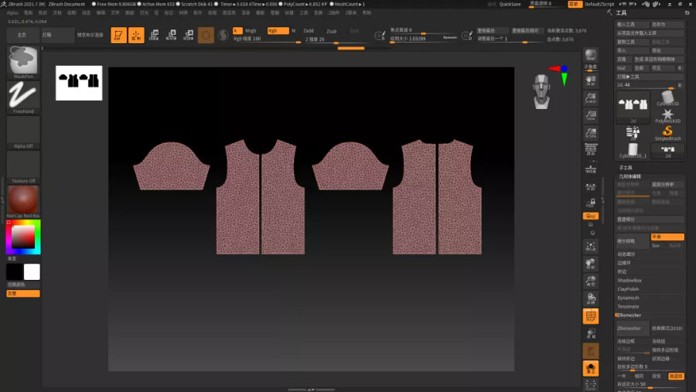
Task: Expand the Dynamesh section
Action: click(628, 298)
